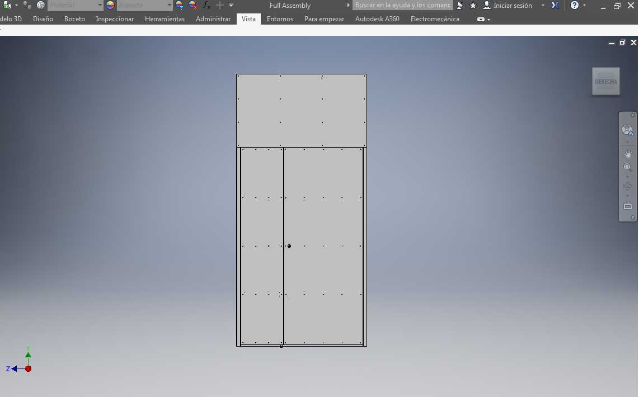Restore the inner document window
This screenshot has height=397, width=639.
622,42
